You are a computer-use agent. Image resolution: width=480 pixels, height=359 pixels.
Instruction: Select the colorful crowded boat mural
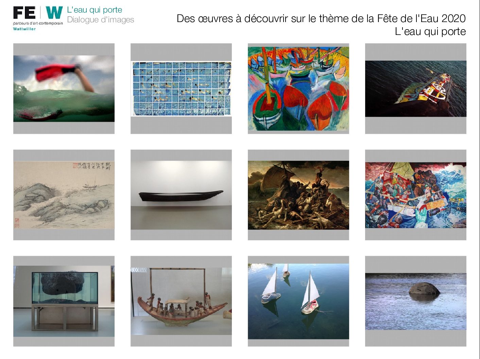[416, 195]
